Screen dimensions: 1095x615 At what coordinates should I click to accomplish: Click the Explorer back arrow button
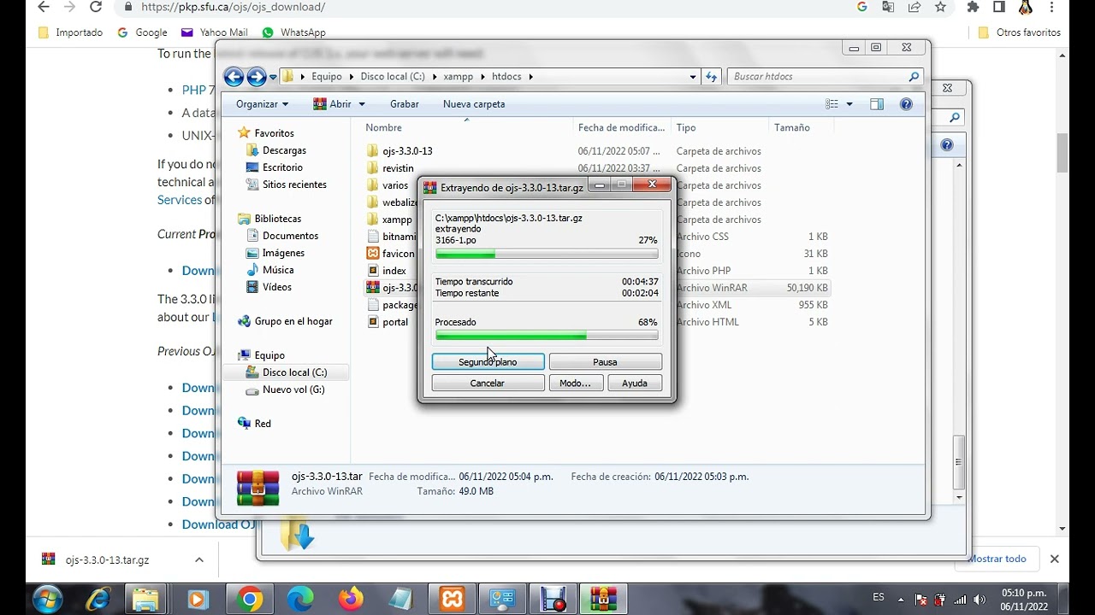tap(234, 77)
